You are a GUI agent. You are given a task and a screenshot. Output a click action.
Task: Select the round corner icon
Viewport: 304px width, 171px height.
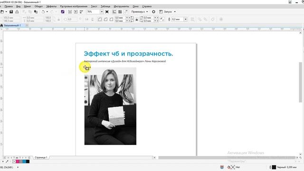click(x=100, y=19)
